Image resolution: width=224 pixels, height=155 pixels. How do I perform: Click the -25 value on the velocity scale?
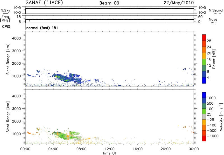(211, 120)
